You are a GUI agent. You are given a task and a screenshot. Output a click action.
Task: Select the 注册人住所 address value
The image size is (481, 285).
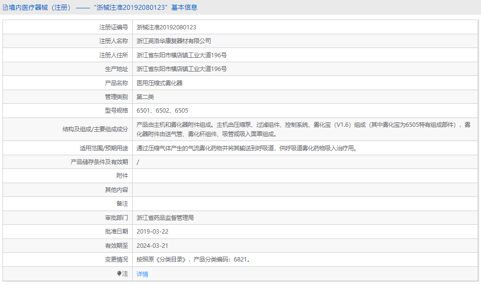(182, 55)
